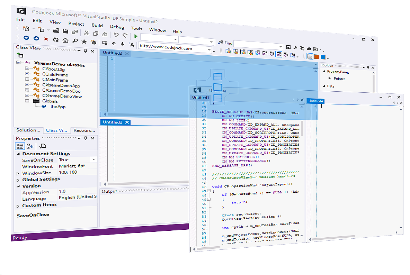410x275 pixels.
Task: Click the new class icon in Class View
Action: click(20, 55)
